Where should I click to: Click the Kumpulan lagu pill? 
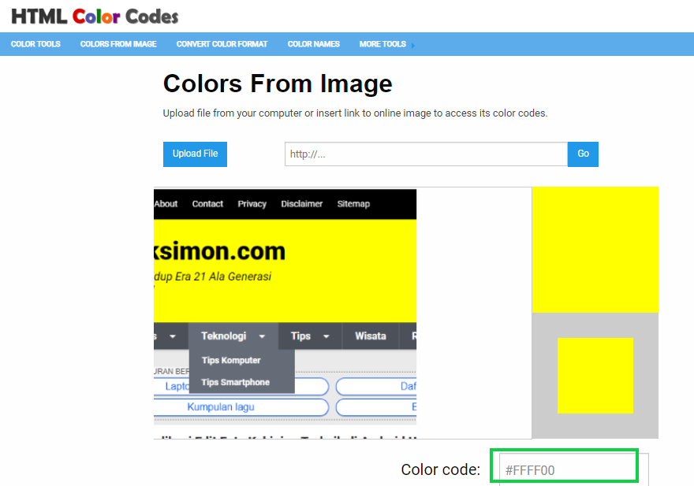pos(241,407)
